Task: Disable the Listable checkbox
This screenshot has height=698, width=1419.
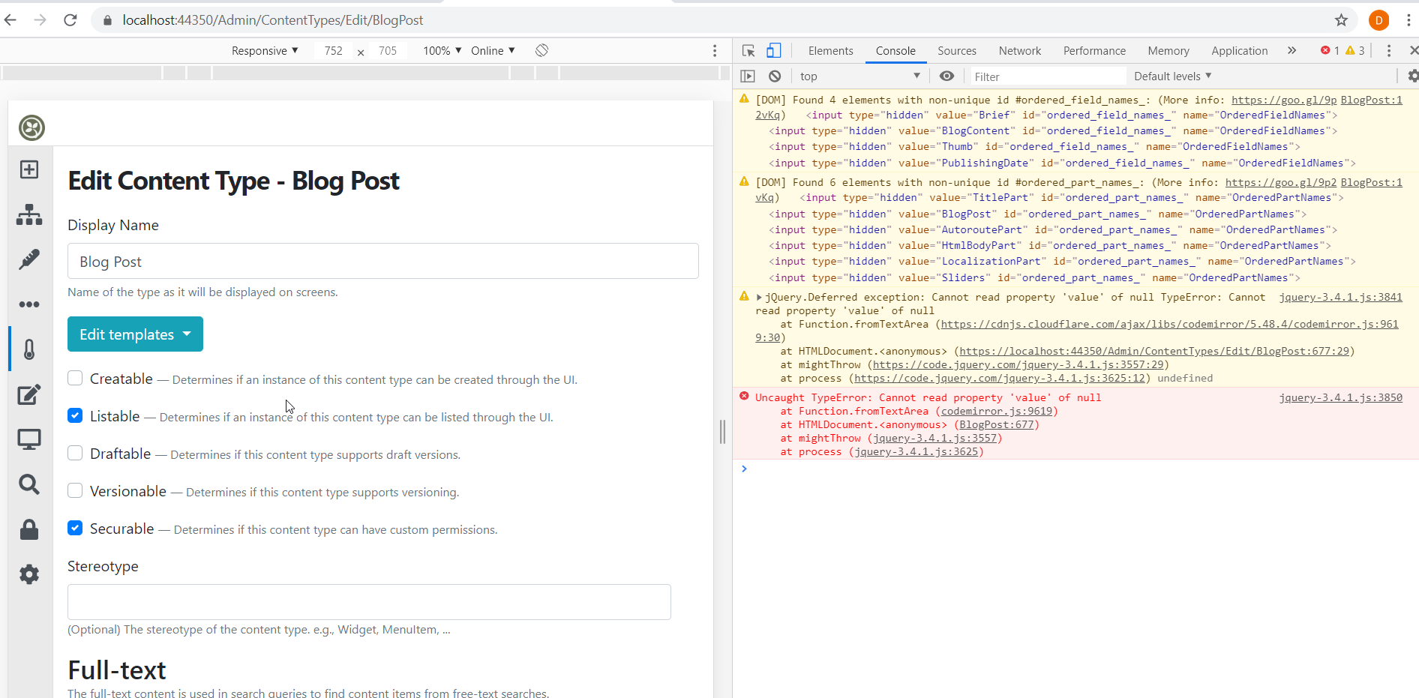Action: 74,415
